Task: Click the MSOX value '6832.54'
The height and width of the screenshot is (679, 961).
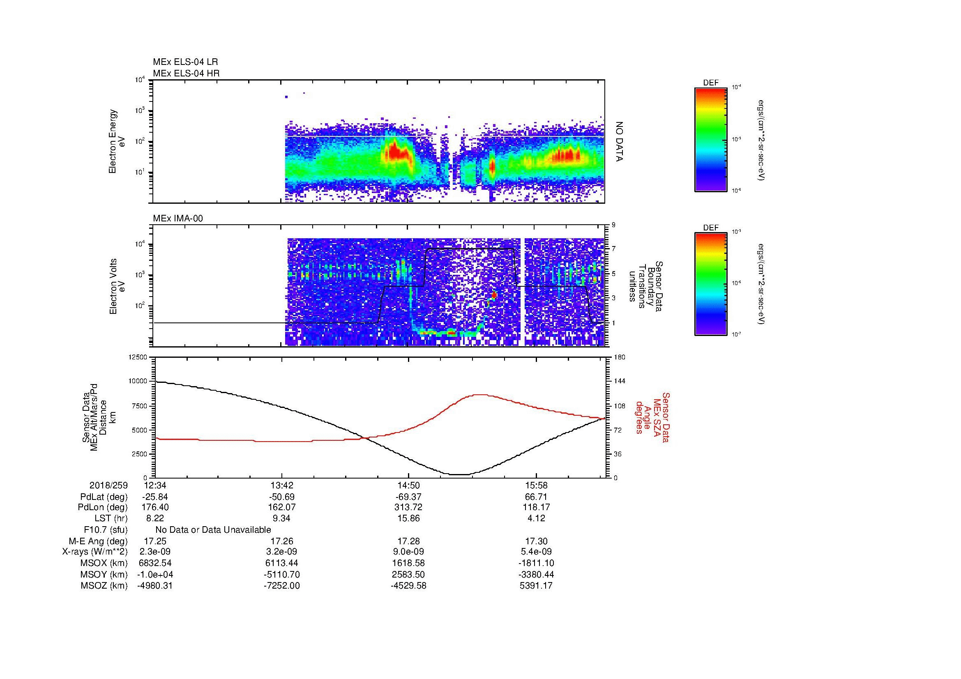Action: (155, 563)
